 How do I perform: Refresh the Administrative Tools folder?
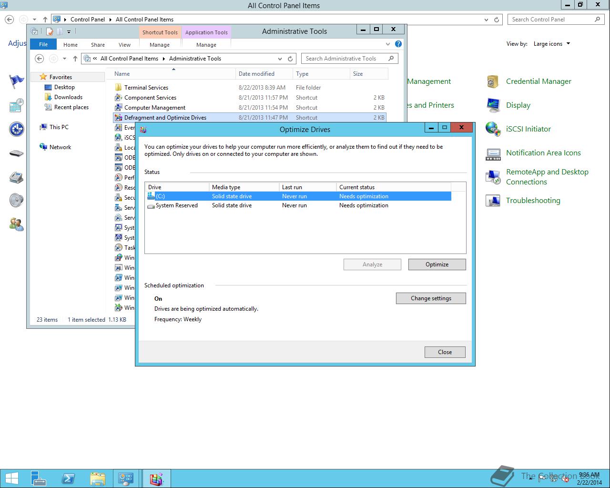click(x=290, y=59)
